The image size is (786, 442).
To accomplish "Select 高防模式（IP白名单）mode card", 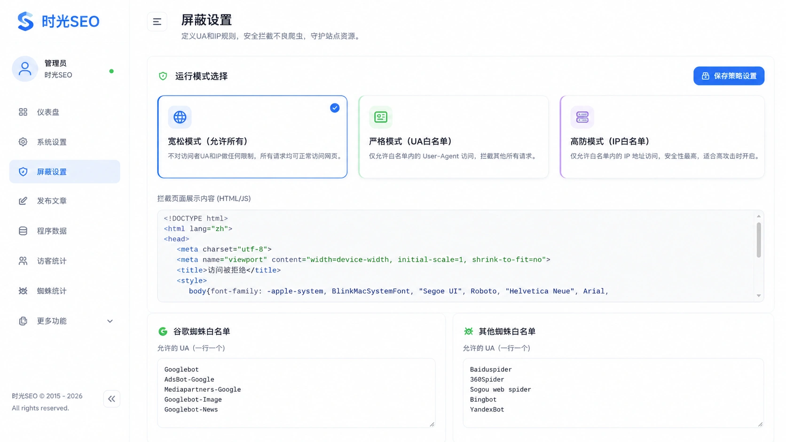I will pyautogui.click(x=662, y=137).
